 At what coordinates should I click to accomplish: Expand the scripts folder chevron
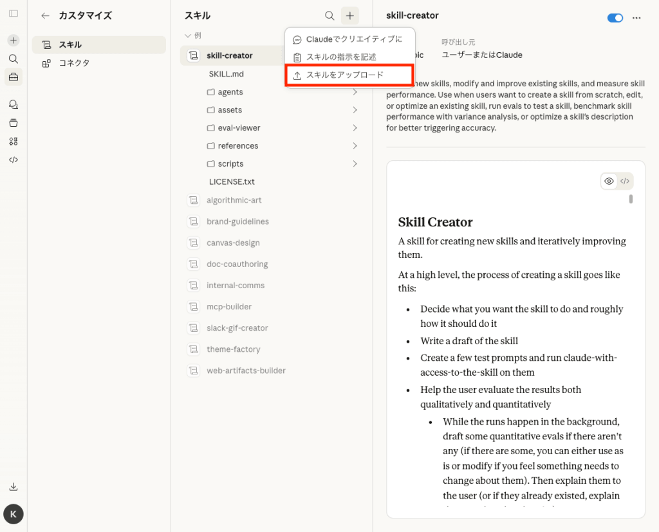pos(355,164)
